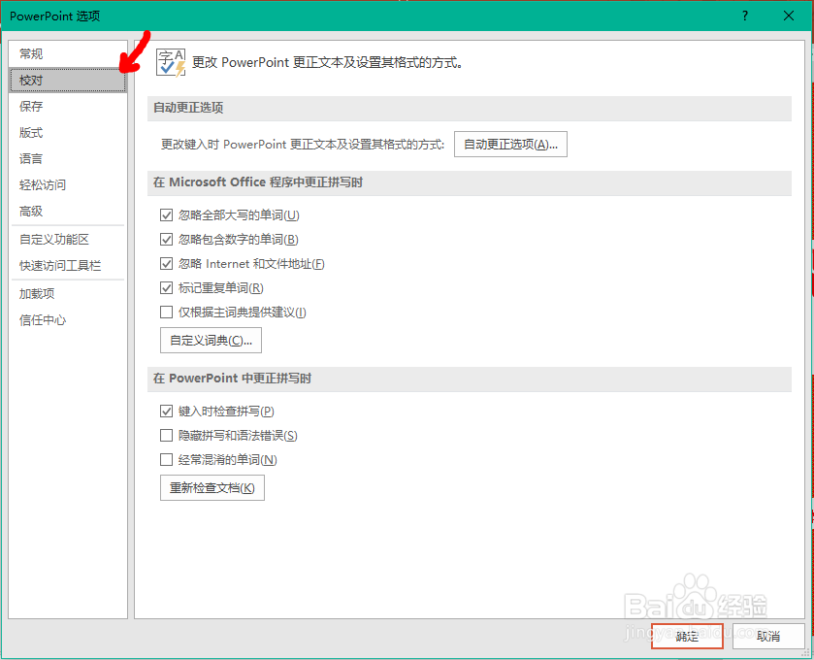This screenshot has height=660, width=814.
Task: Open the 加载项 category
Action: [68, 294]
